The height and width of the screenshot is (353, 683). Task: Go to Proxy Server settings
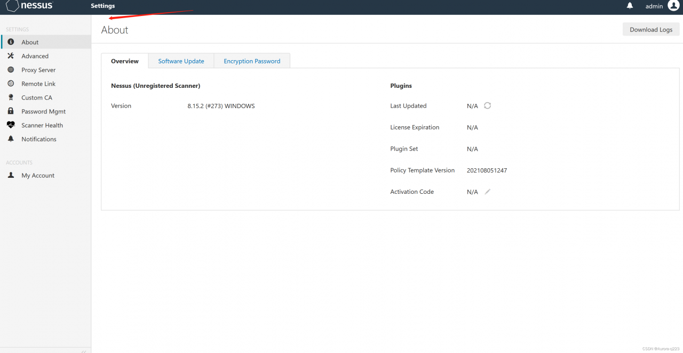(45, 70)
